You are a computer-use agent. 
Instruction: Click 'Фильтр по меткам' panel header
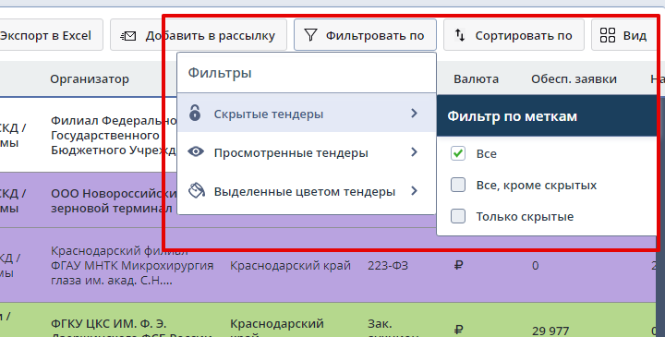(x=547, y=115)
